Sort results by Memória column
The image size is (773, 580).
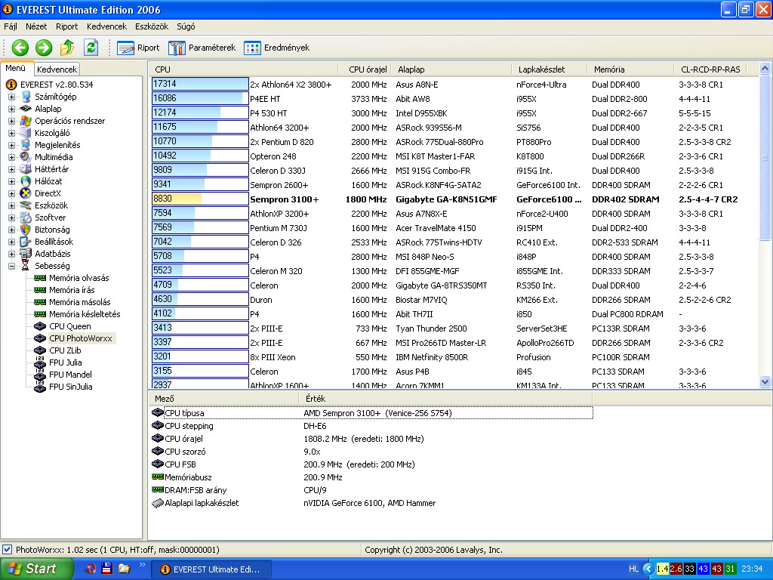click(630, 69)
